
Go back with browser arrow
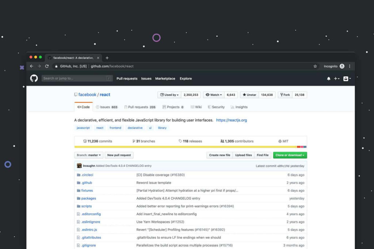click(31, 66)
